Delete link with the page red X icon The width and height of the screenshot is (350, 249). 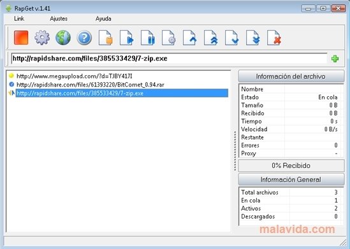(274, 38)
